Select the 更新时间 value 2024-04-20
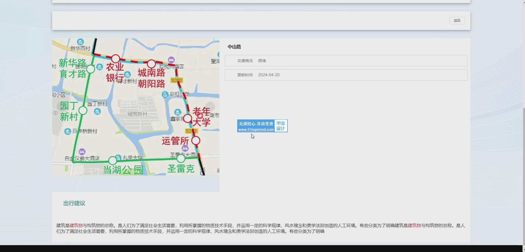525x252 pixels. [x=269, y=75]
